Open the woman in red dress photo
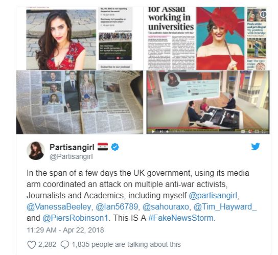The width and height of the screenshot is (278, 255). 61,39
